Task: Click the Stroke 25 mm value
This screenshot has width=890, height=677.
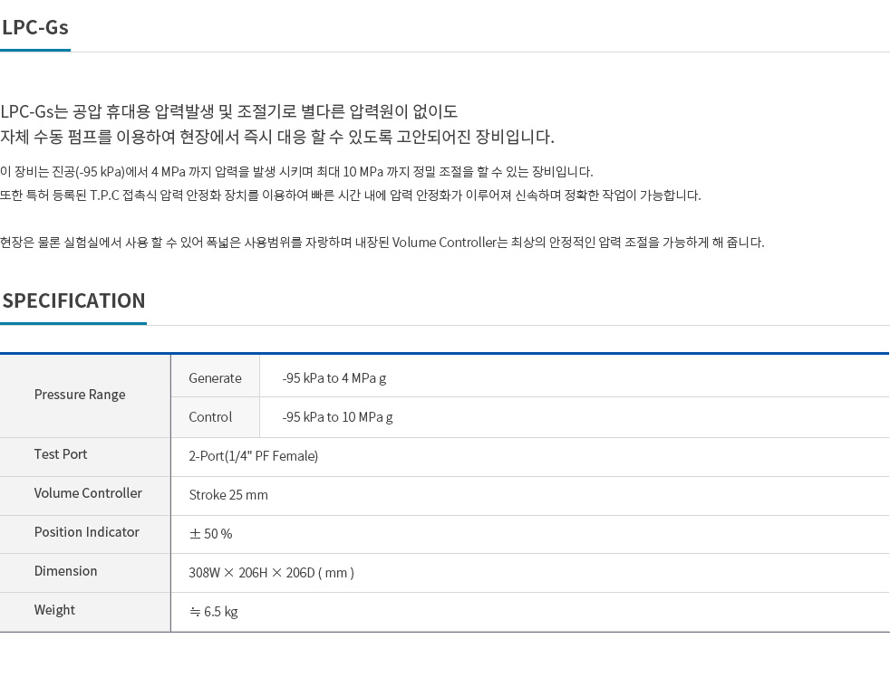Action: [x=228, y=495]
